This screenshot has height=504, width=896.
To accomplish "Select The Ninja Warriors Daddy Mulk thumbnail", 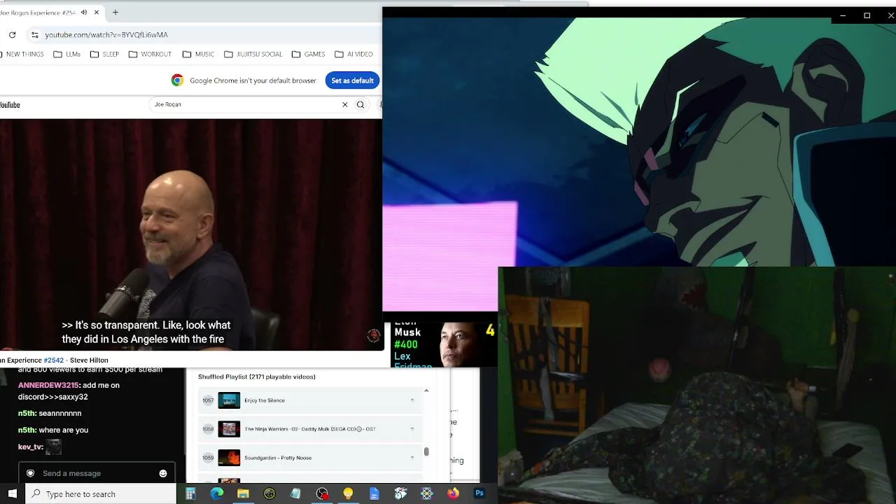I will 229,429.
